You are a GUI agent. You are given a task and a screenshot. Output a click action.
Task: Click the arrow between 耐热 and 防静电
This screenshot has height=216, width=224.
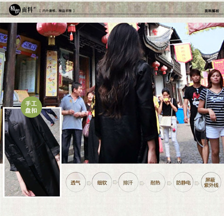click(x=169, y=183)
